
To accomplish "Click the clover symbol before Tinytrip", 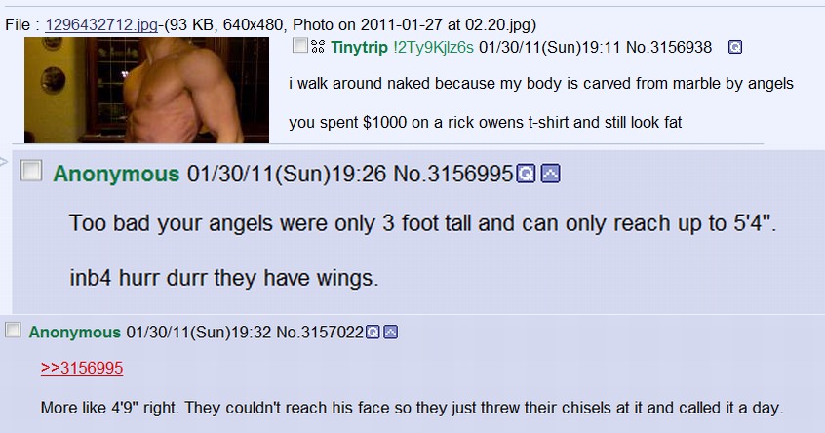I will click(317, 47).
